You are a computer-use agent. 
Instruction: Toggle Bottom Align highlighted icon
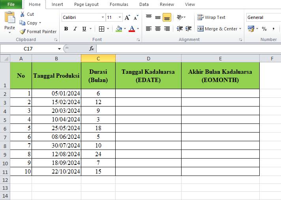point(167,17)
